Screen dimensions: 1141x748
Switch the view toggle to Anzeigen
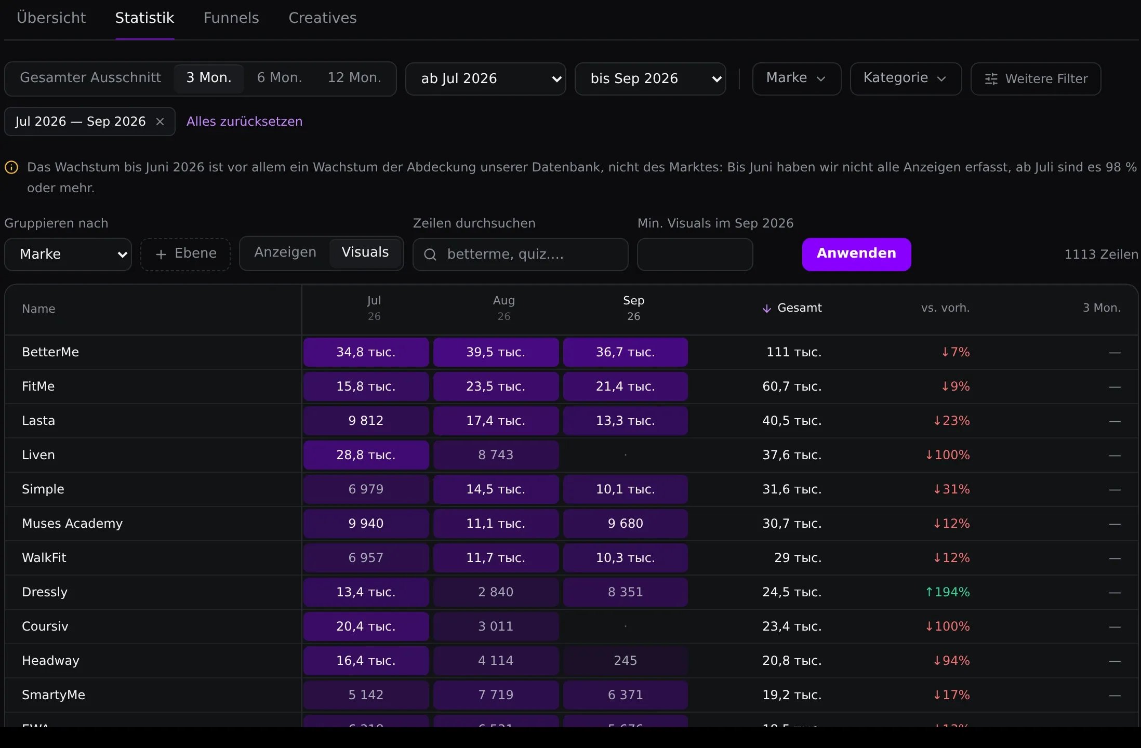pyautogui.click(x=285, y=252)
